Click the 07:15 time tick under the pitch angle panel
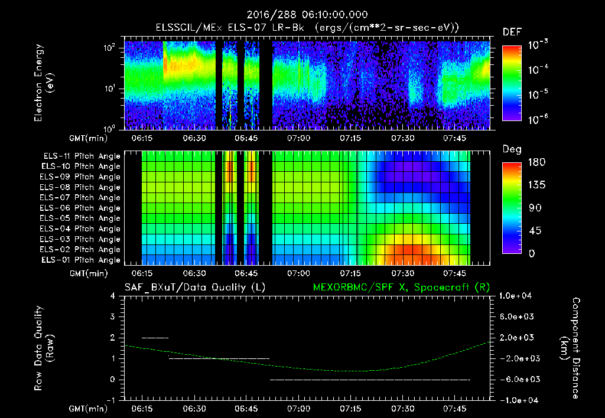The image size is (605, 418). [x=351, y=273]
